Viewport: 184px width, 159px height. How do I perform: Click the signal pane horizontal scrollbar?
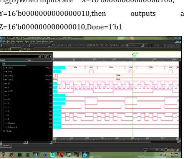[x=26, y=142]
